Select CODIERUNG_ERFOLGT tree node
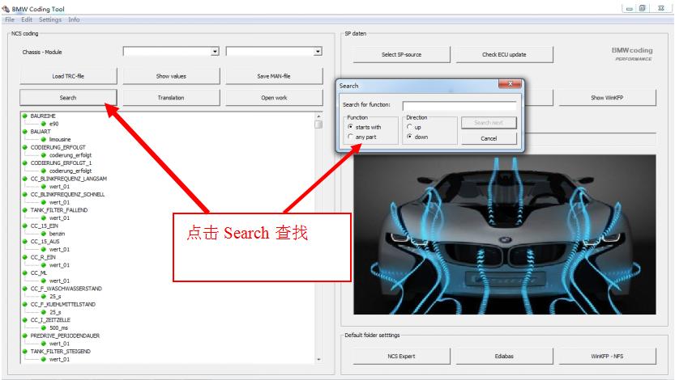 tap(58, 147)
